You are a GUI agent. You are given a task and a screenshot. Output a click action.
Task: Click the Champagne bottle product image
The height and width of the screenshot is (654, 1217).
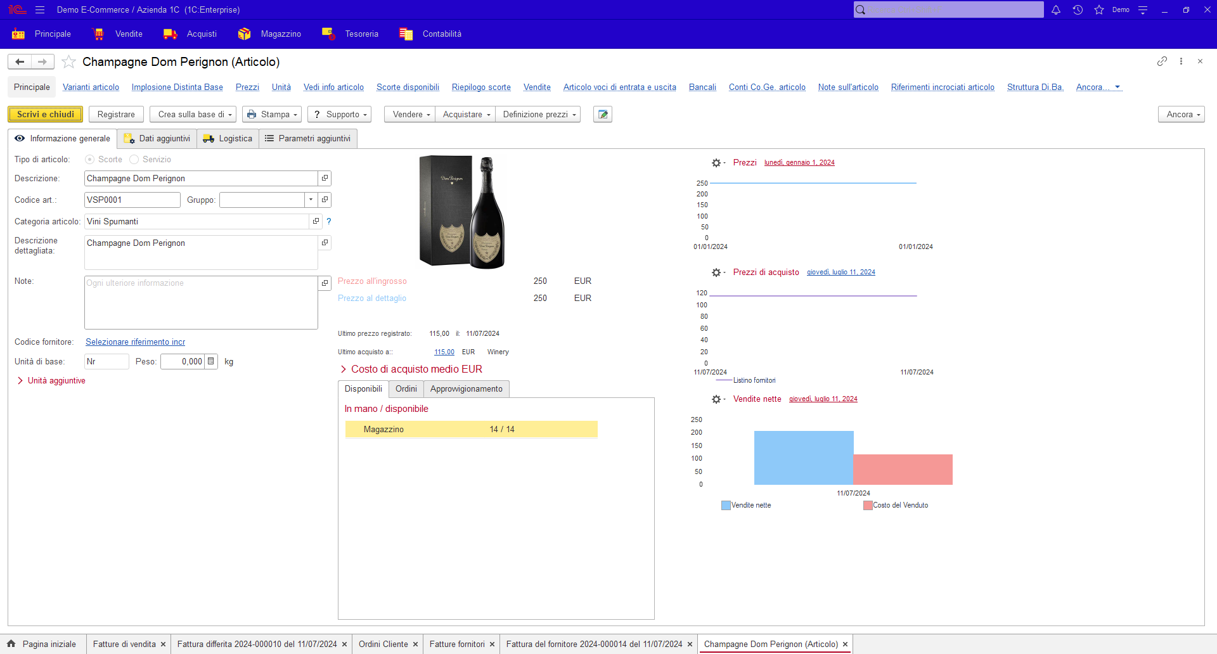click(x=462, y=212)
